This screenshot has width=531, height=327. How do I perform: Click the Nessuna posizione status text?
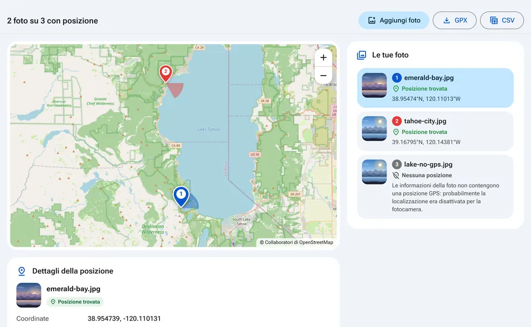426,175
